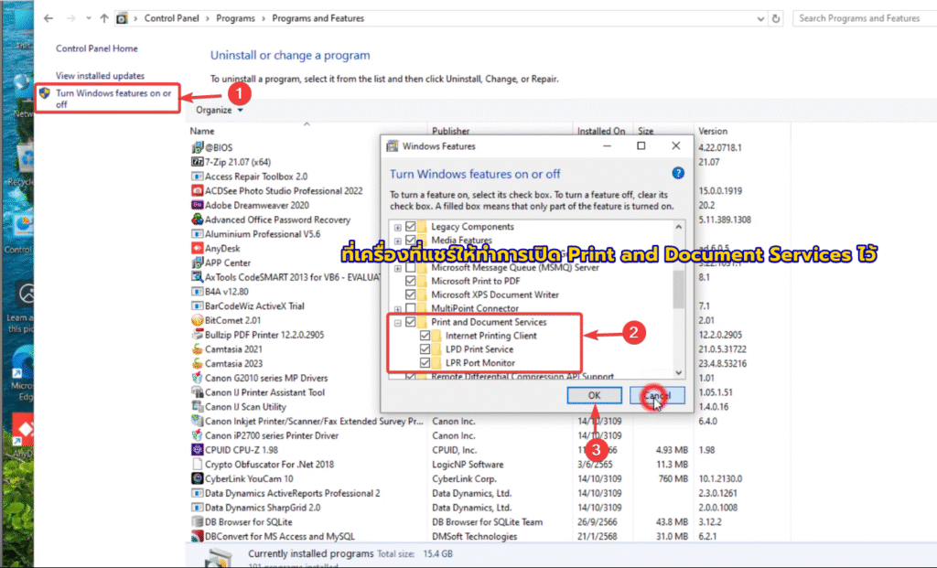Click View installed updates link
This screenshot has height=568, width=937.
tap(101, 76)
